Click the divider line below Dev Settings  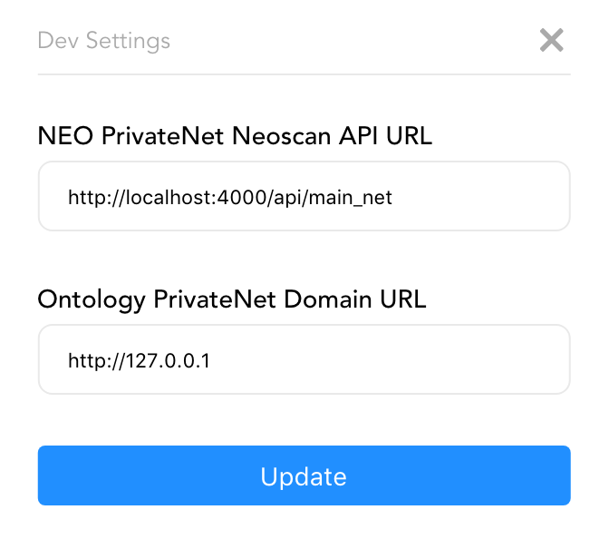304,73
